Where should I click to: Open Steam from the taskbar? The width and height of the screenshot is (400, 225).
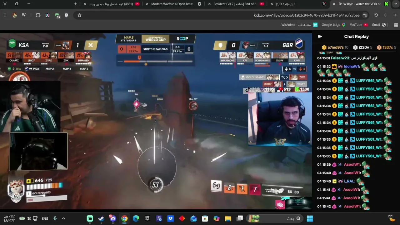pos(101,218)
